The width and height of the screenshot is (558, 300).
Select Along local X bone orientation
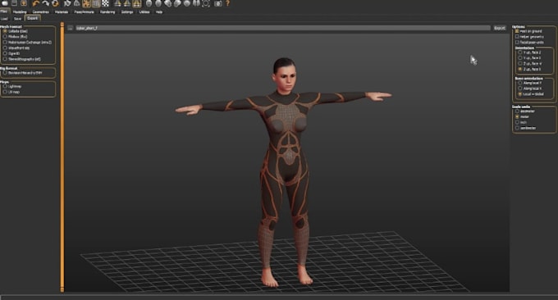529,89
